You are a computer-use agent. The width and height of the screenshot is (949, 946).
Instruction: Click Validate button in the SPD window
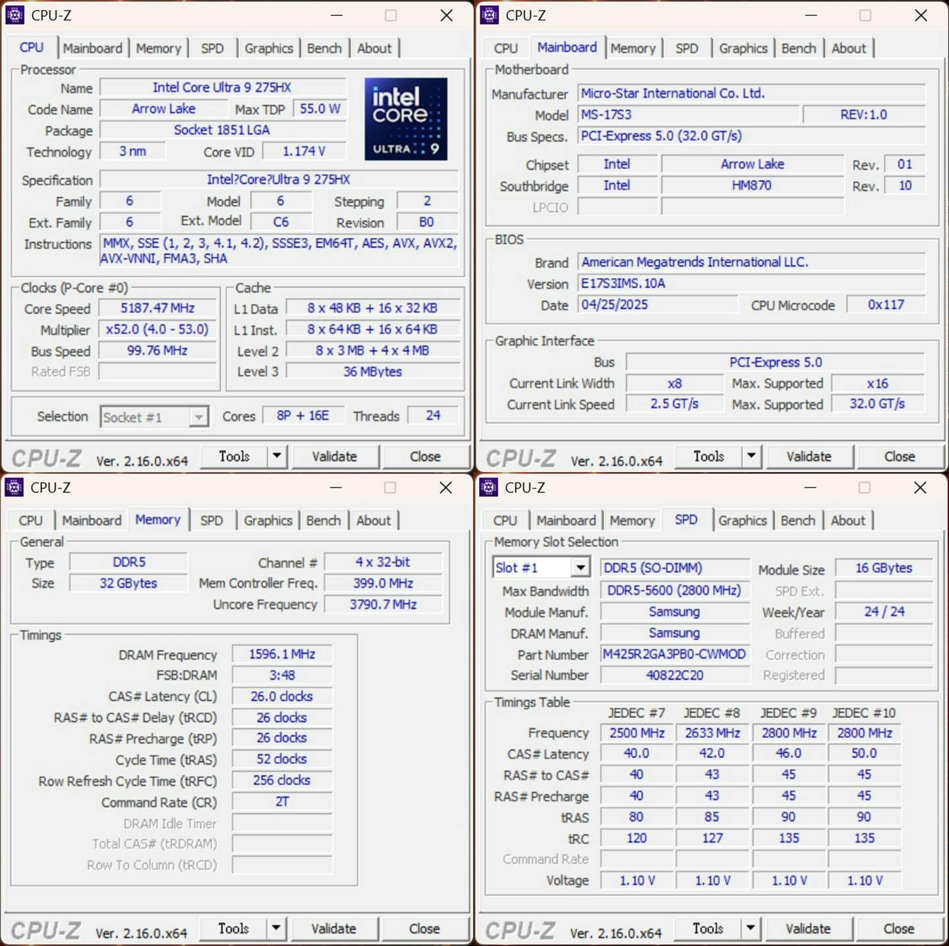(809, 929)
